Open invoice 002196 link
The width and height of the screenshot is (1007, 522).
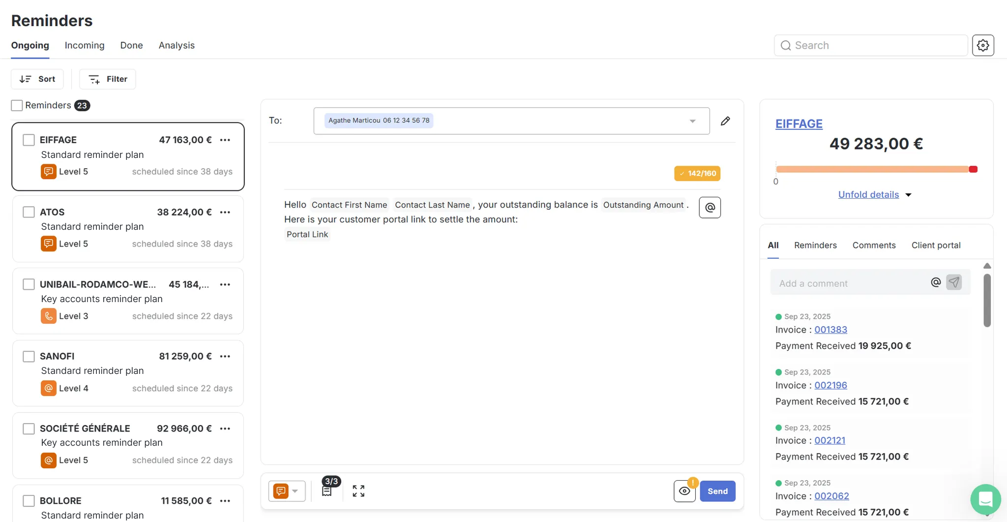(x=830, y=385)
